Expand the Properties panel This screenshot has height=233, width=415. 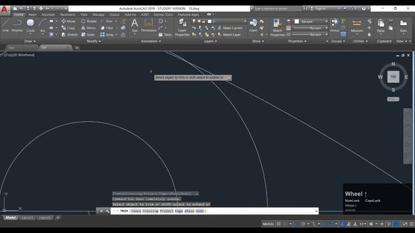click(297, 41)
